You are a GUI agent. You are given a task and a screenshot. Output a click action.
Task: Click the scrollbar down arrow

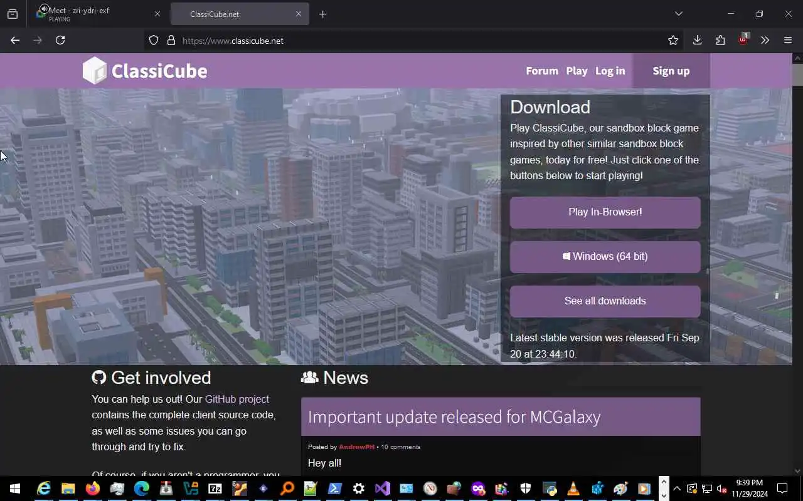[x=797, y=470]
